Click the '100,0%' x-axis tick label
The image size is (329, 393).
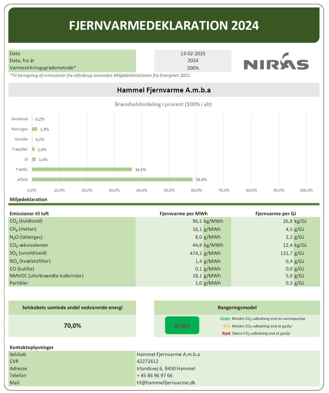click(x=306, y=190)
